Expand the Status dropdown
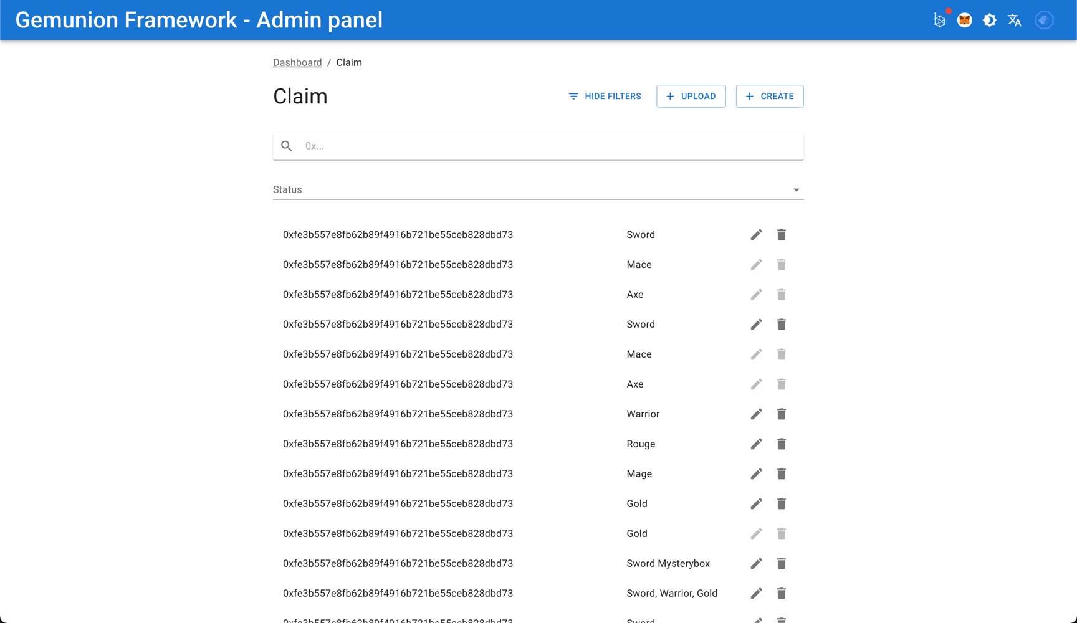This screenshot has width=1077, height=623. pos(538,189)
